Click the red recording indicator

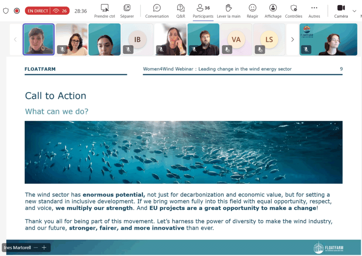coord(17,11)
